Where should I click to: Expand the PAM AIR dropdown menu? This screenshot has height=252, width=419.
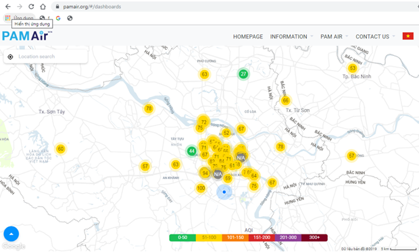click(334, 36)
